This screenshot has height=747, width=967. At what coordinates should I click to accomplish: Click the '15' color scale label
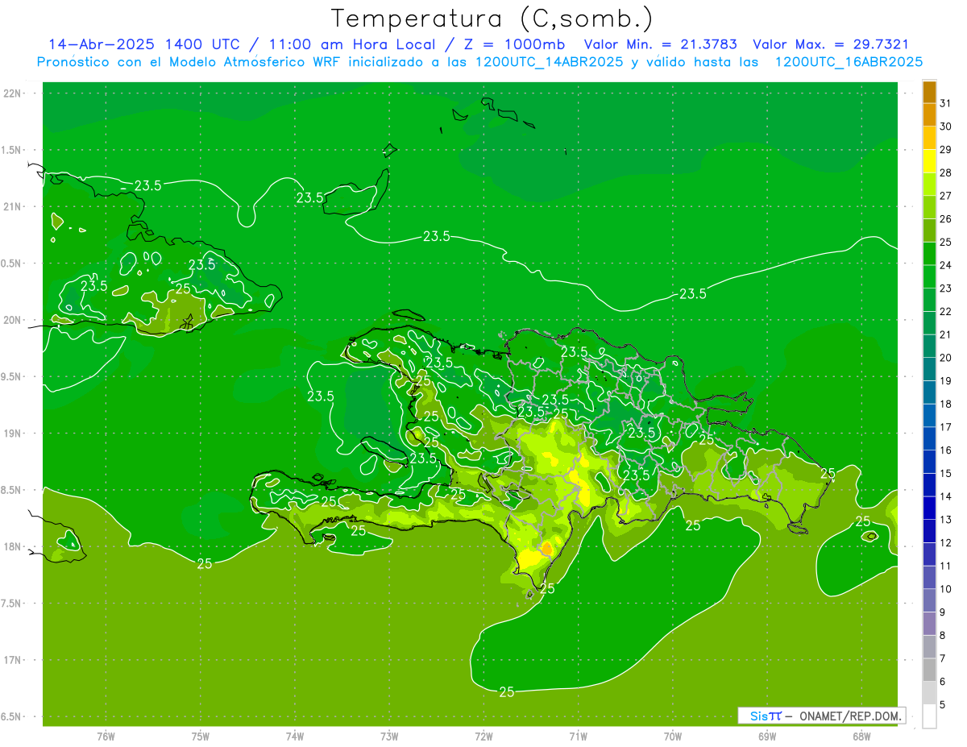tap(945, 474)
